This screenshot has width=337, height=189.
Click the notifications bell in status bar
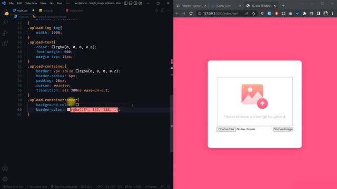click(x=168, y=187)
